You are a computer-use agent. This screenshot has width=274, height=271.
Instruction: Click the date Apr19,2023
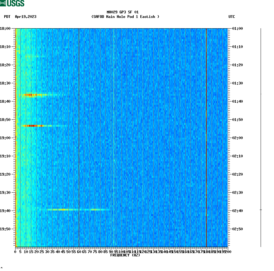(x=25, y=17)
